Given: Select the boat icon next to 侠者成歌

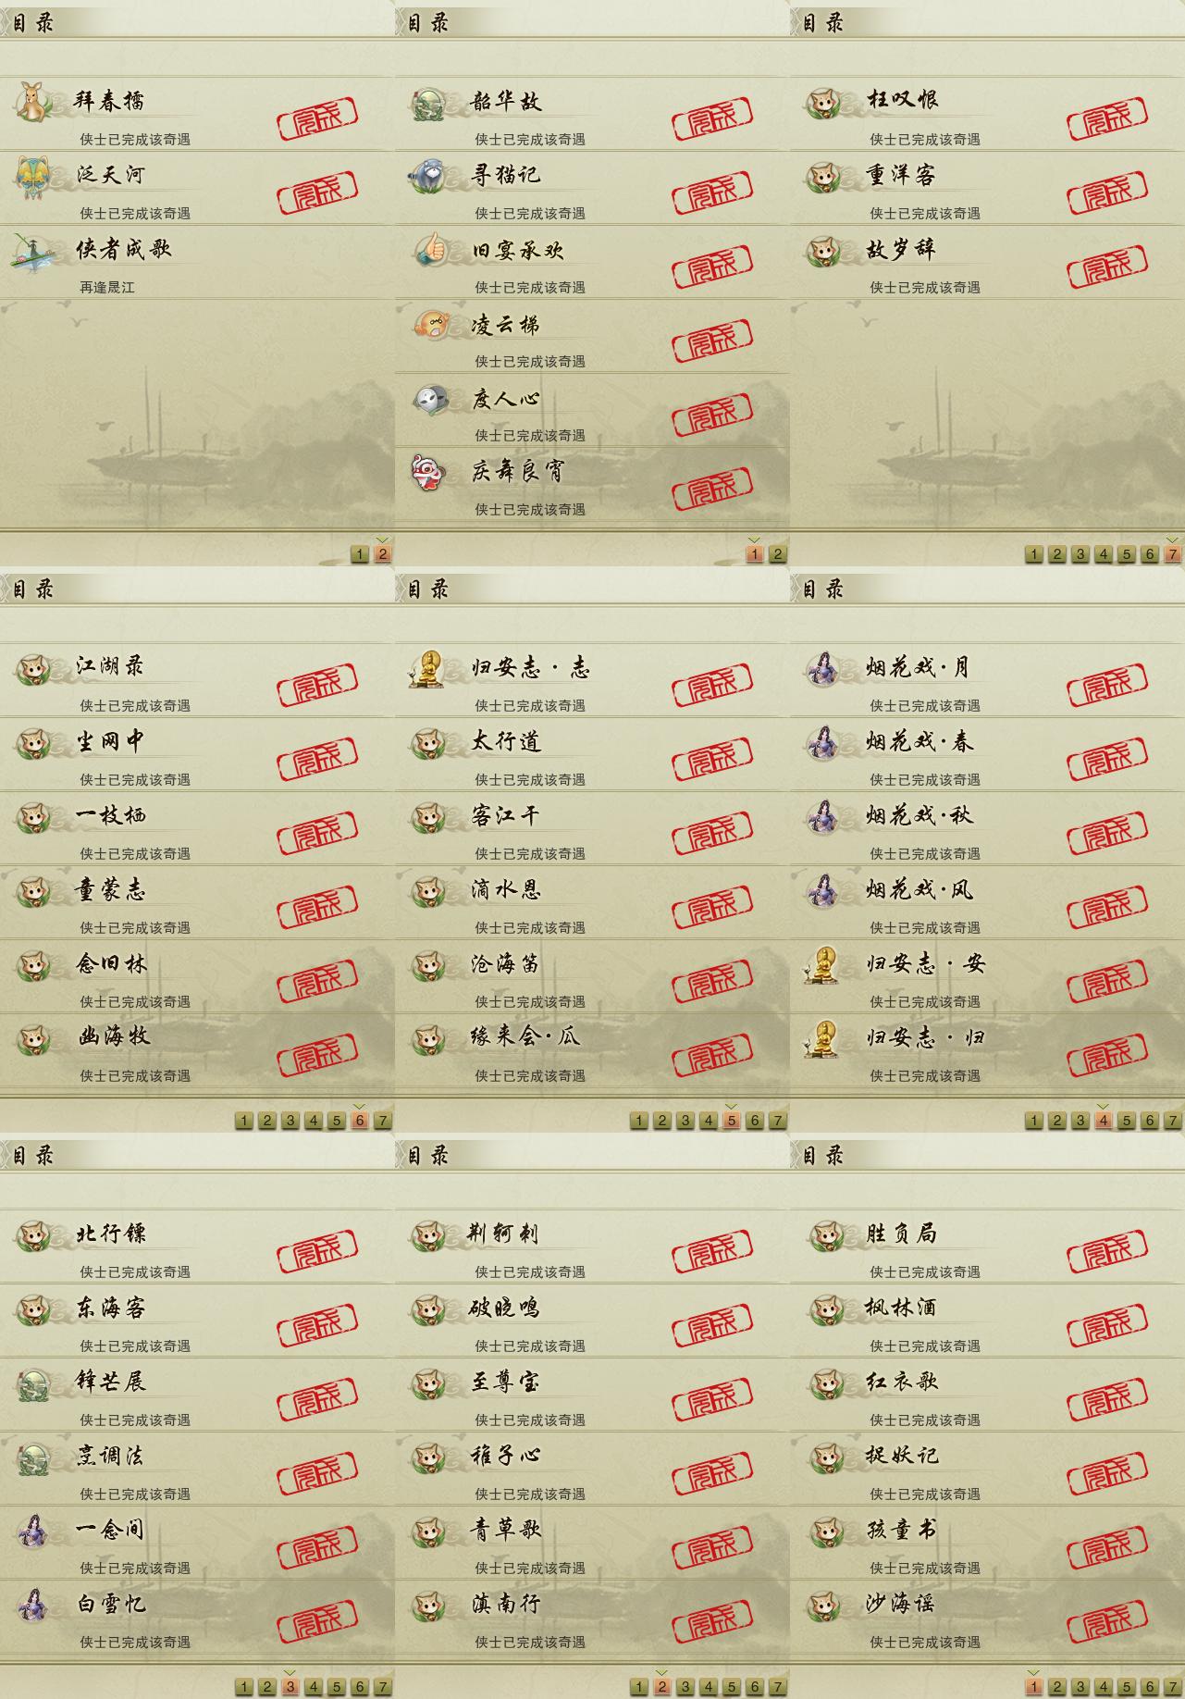Looking at the screenshot, I should 33,252.
